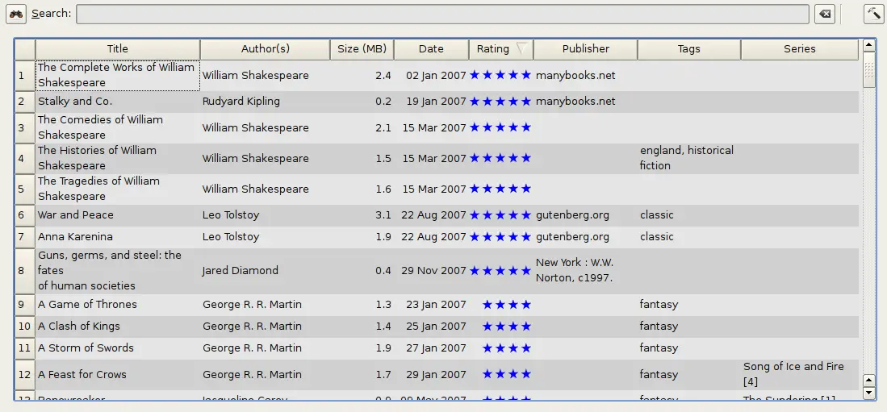Click 'fantasy' tag in A Storm of Swords row
This screenshot has width=887, height=412.
coord(659,348)
